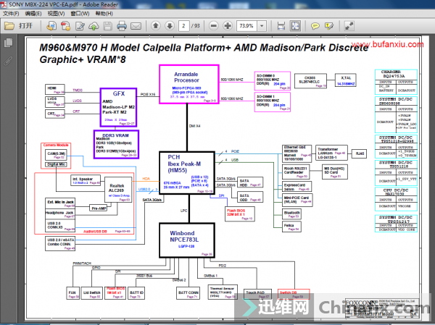Click the Arrandale Processor block
Screen dimensions: 435x325
click(x=189, y=85)
